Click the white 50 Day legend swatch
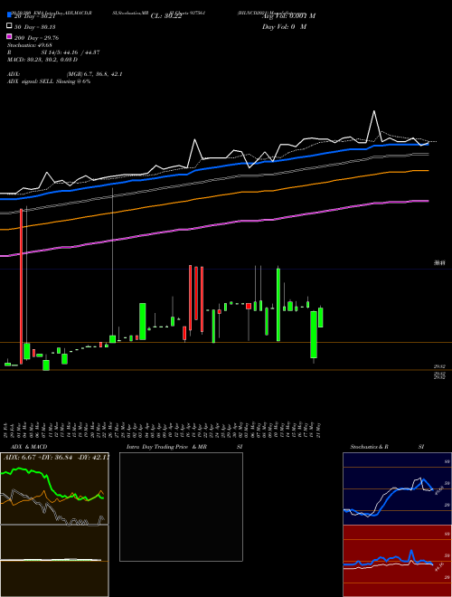 point(10,26)
